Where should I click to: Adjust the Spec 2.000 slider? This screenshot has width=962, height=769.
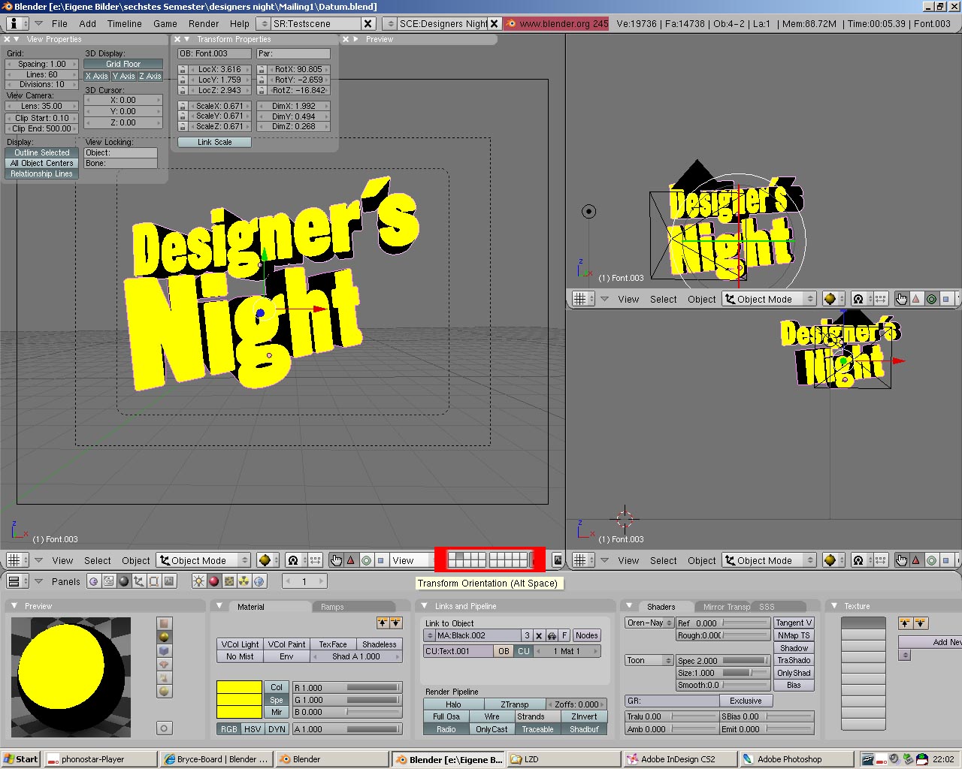tap(723, 661)
